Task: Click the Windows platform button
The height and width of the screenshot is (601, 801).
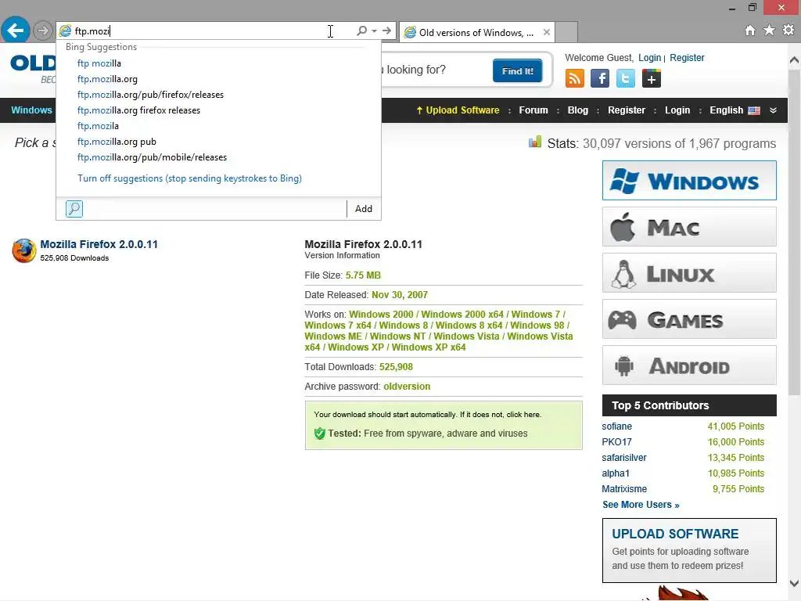Action: pyautogui.click(x=689, y=181)
